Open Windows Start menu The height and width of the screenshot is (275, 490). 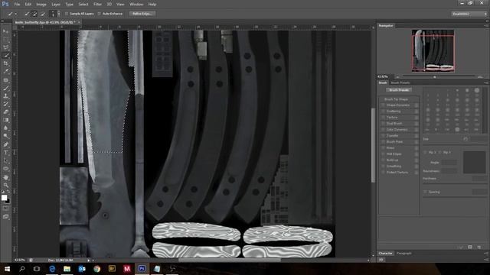point(7,269)
